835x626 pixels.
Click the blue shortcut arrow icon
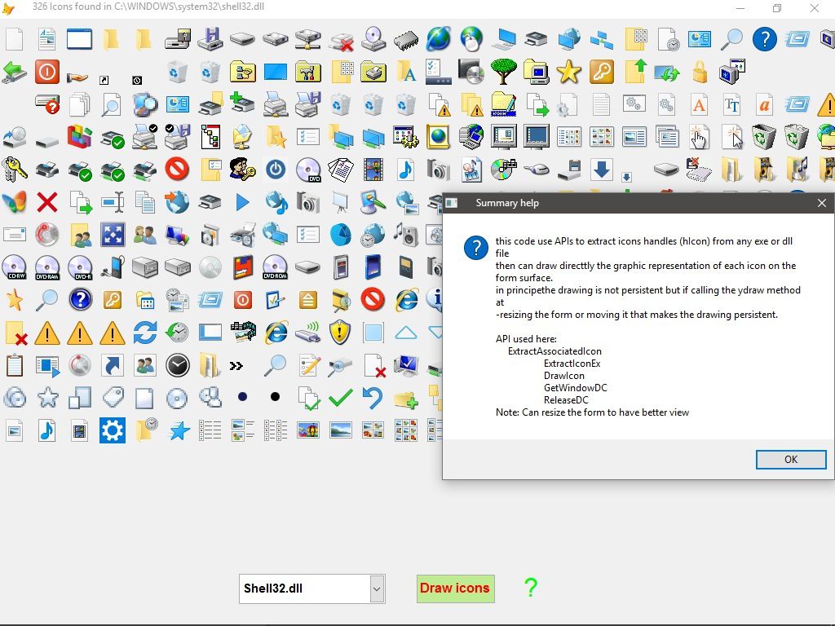point(113,366)
